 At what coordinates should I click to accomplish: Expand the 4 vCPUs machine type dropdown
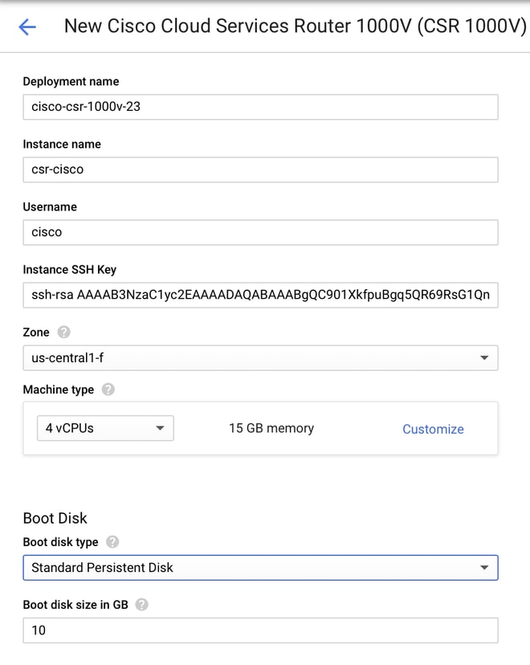point(105,428)
